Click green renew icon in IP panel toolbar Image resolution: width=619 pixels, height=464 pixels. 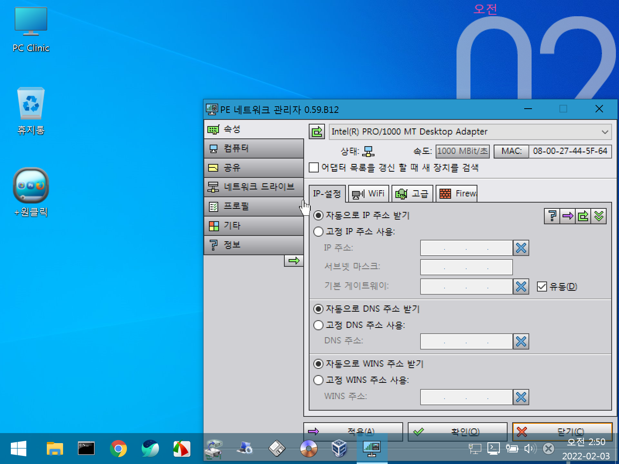pos(583,216)
